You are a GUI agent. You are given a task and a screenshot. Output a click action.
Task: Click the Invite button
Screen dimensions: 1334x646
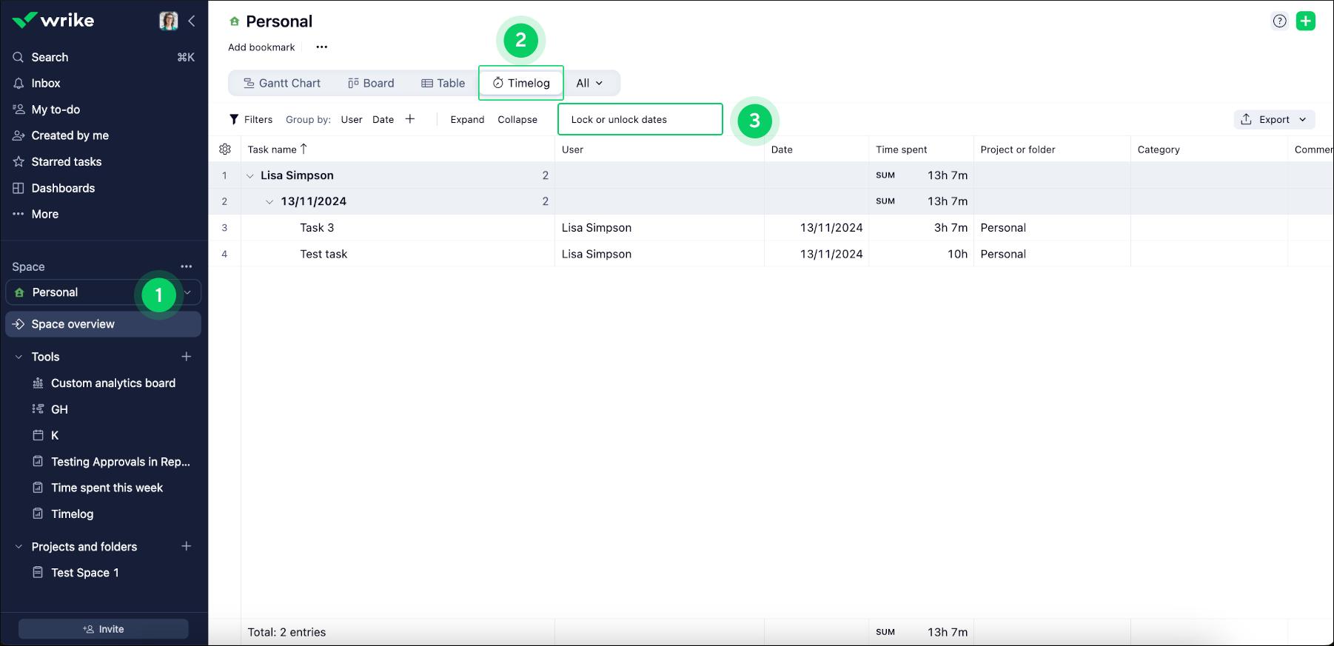tap(104, 629)
